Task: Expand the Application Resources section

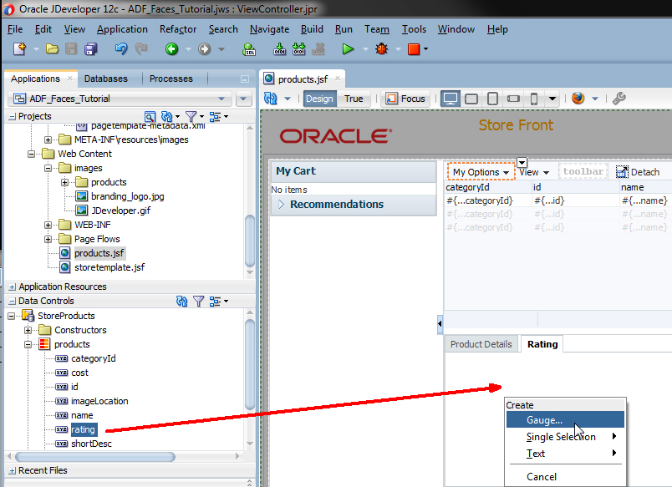Action: [13, 287]
